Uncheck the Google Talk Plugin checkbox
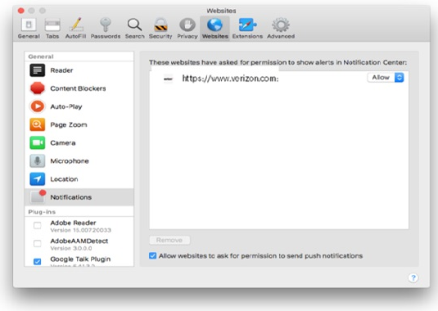 (x=37, y=261)
